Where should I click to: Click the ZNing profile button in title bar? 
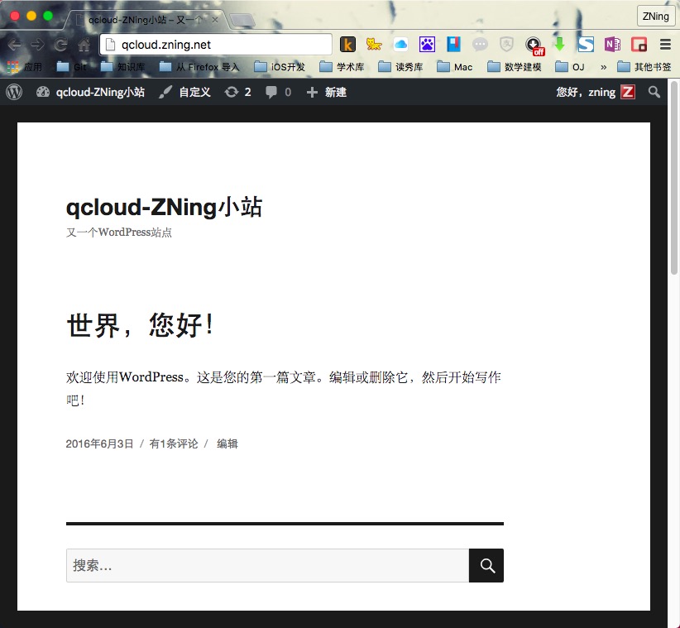tap(656, 16)
